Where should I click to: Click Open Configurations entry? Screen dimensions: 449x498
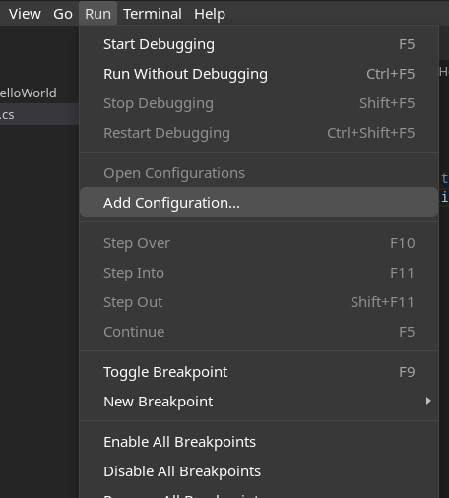pos(259,173)
